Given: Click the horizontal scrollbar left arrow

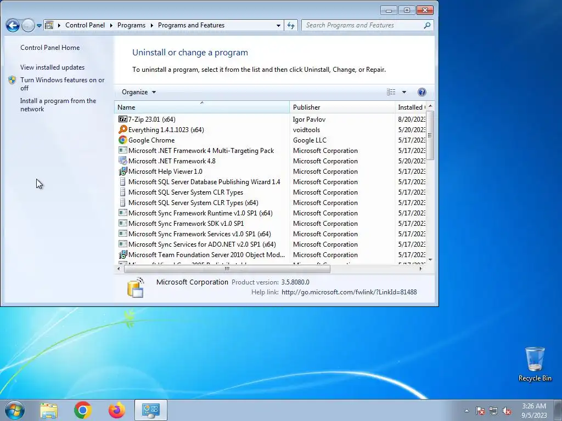Looking at the screenshot, I should [119, 269].
